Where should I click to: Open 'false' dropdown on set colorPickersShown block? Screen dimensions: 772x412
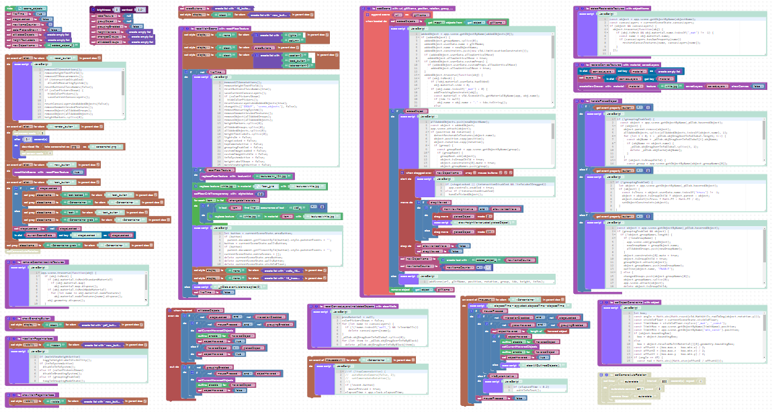pyautogui.click(x=55, y=30)
